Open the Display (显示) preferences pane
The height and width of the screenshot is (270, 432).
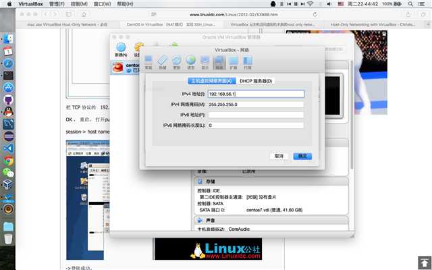(205, 63)
